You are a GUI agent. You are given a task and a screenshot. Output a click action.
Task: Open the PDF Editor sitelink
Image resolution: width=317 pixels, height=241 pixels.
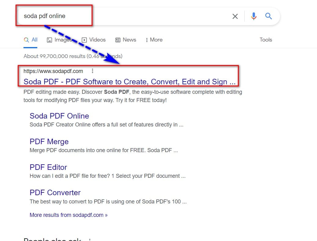[x=48, y=167]
